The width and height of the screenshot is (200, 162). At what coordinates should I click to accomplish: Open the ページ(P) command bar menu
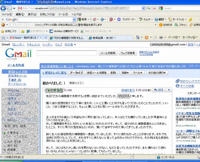174,37
